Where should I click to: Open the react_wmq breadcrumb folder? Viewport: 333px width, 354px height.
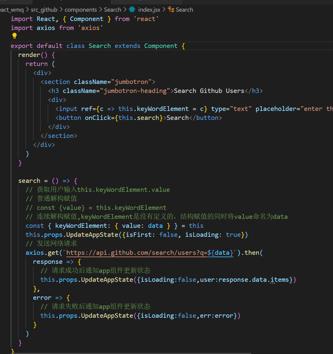[11, 10]
